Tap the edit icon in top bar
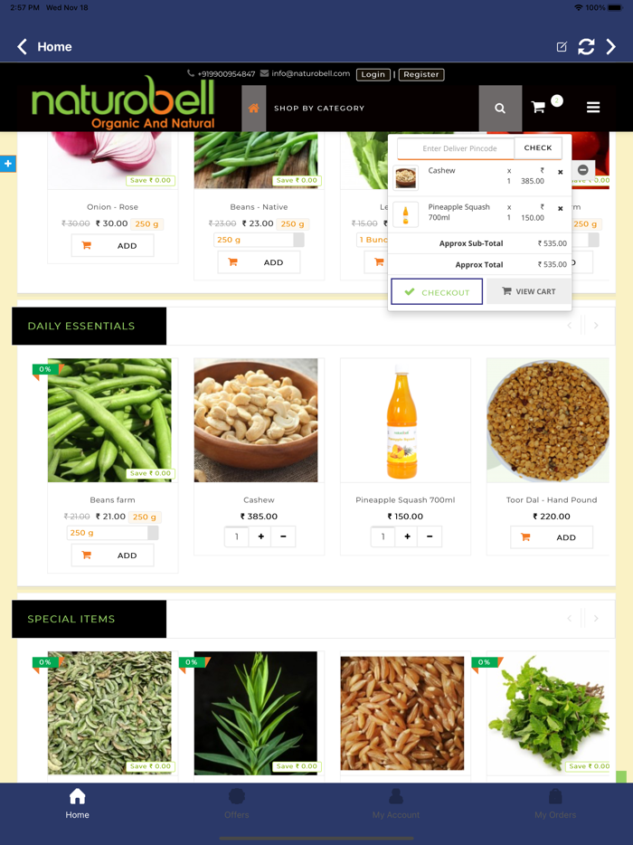 click(x=562, y=47)
